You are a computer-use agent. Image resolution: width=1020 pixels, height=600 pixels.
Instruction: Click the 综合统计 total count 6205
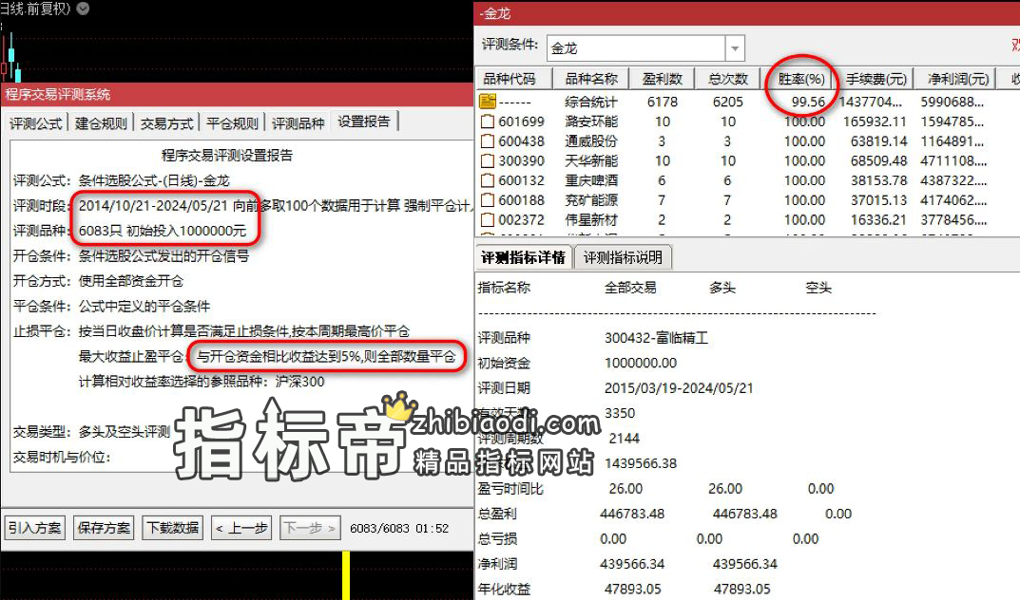pos(727,102)
